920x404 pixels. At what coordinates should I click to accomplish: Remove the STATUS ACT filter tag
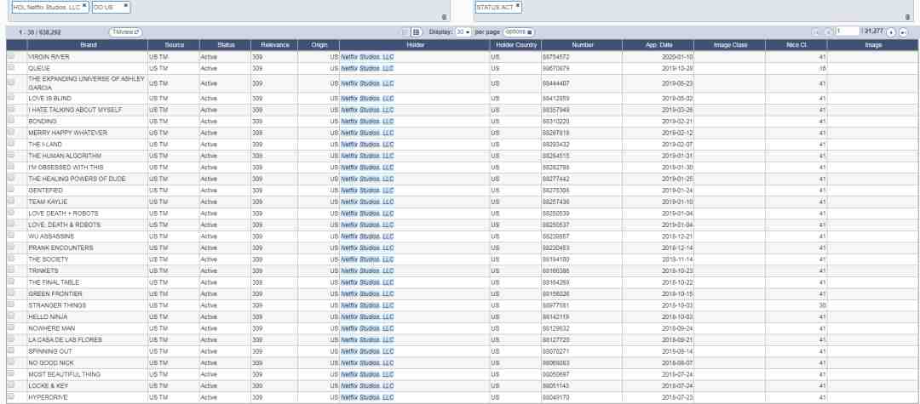[518, 5]
